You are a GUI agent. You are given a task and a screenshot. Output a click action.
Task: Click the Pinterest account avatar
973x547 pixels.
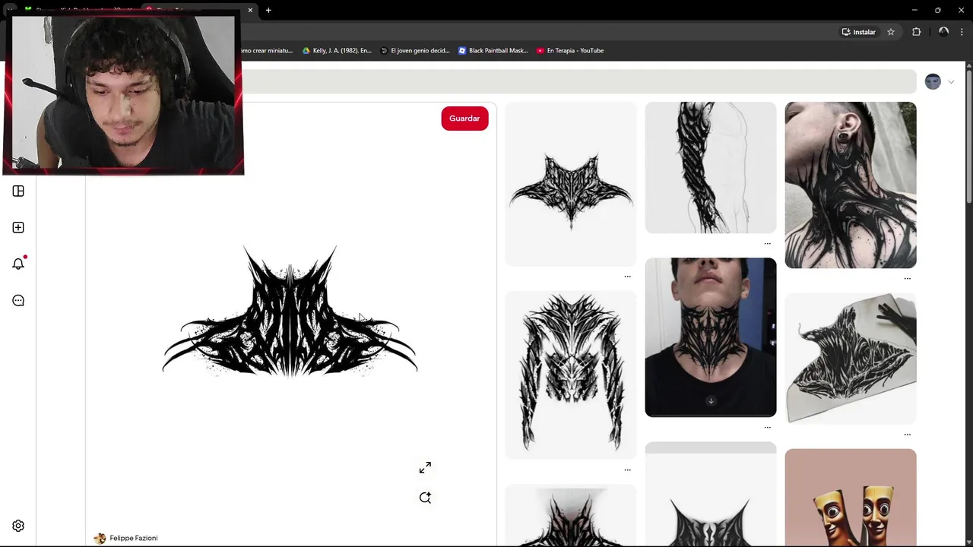tap(933, 81)
